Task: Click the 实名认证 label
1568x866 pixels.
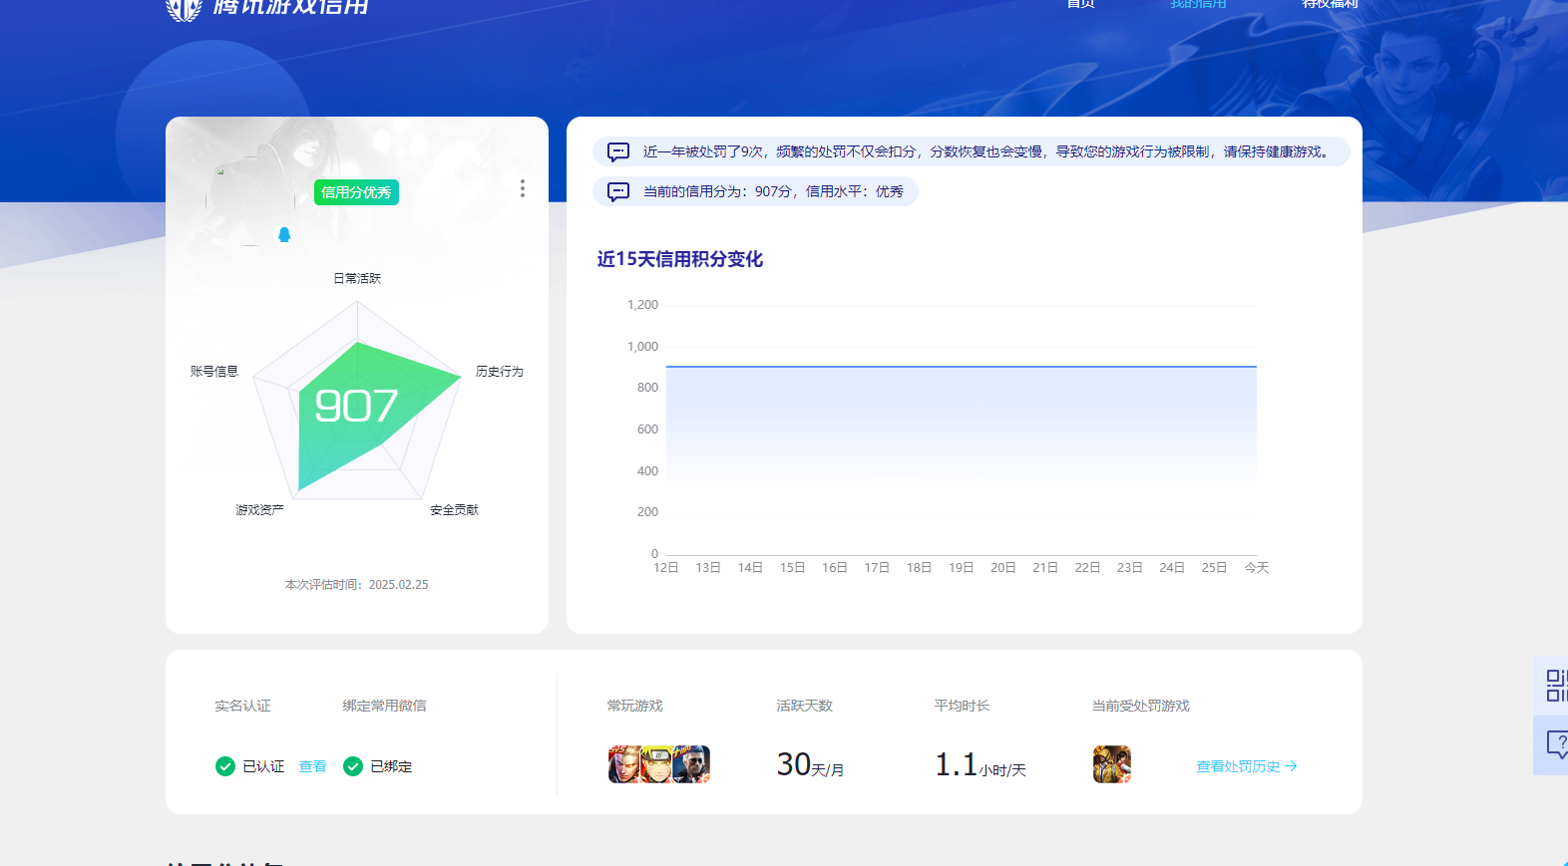Action: (243, 706)
